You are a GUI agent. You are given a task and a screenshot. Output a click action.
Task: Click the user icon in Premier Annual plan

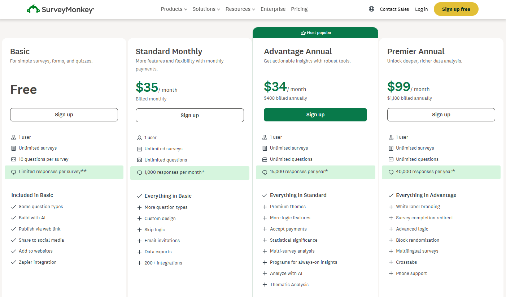(391, 137)
